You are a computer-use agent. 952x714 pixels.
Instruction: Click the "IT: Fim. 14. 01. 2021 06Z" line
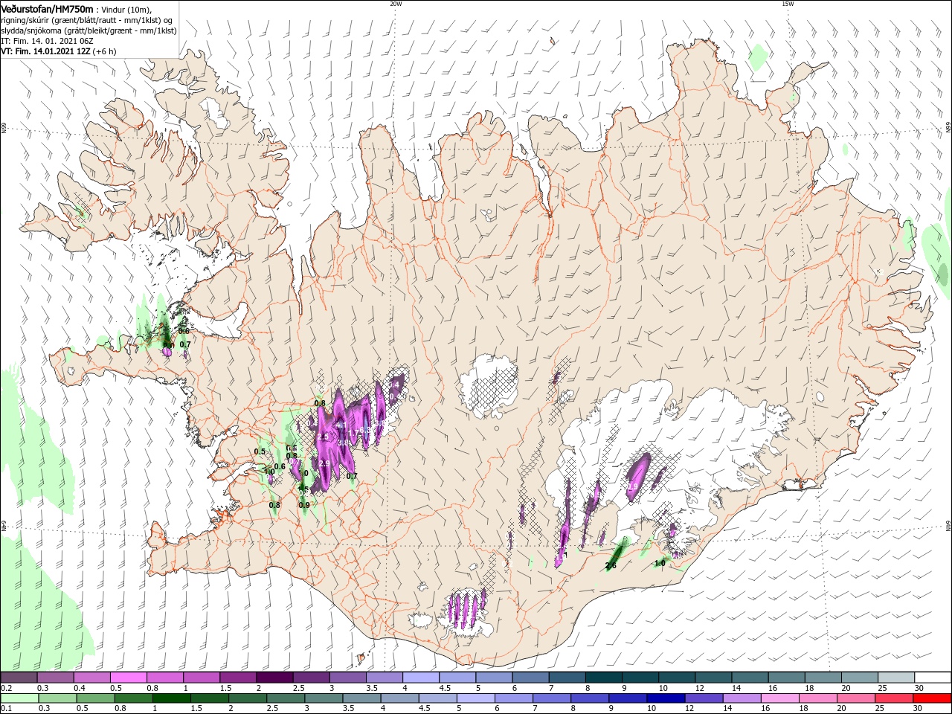pos(48,41)
